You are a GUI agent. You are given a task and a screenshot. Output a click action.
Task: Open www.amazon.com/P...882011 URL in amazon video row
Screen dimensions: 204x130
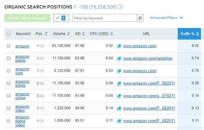coord(149,108)
